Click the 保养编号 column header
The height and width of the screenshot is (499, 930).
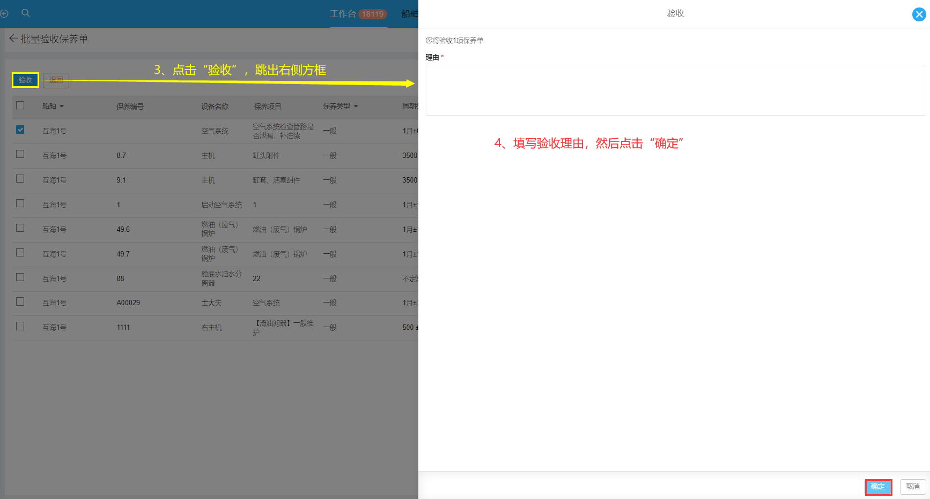click(x=130, y=107)
